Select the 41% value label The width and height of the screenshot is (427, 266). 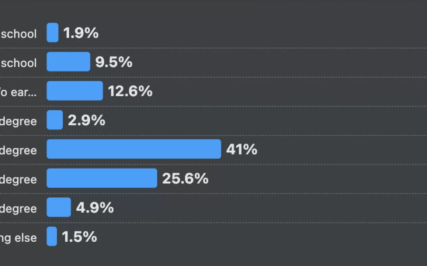(x=241, y=149)
